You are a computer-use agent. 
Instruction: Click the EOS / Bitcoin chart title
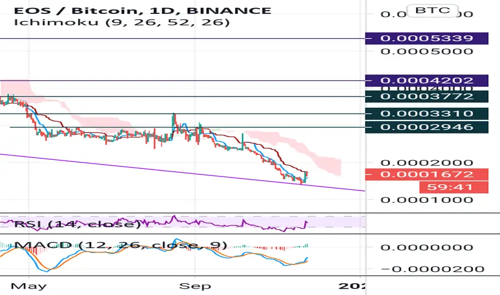click(x=143, y=11)
